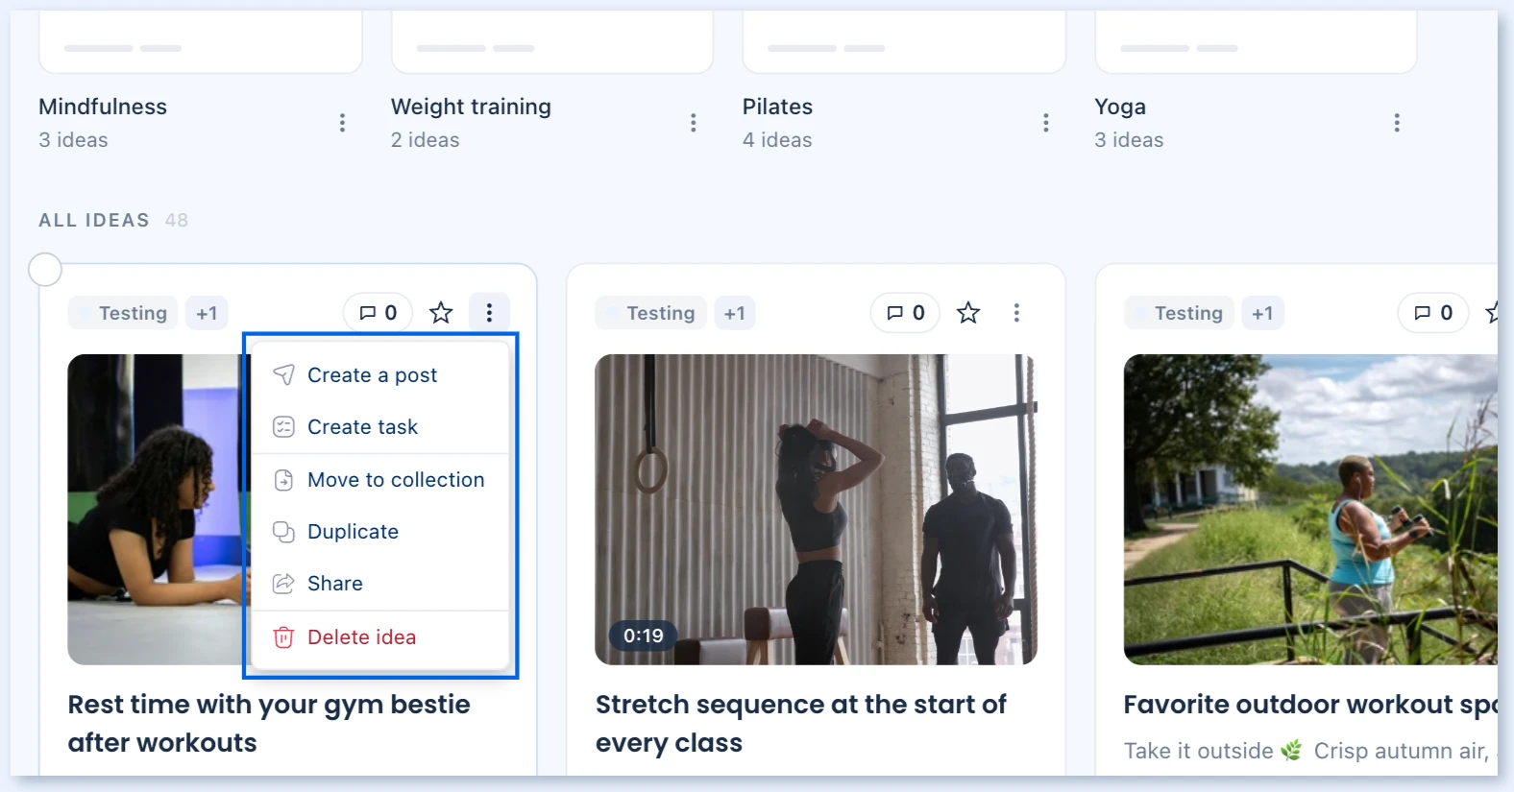Open comments on Rest time idea
The height and width of the screenshot is (792, 1514).
click(378, 313)
